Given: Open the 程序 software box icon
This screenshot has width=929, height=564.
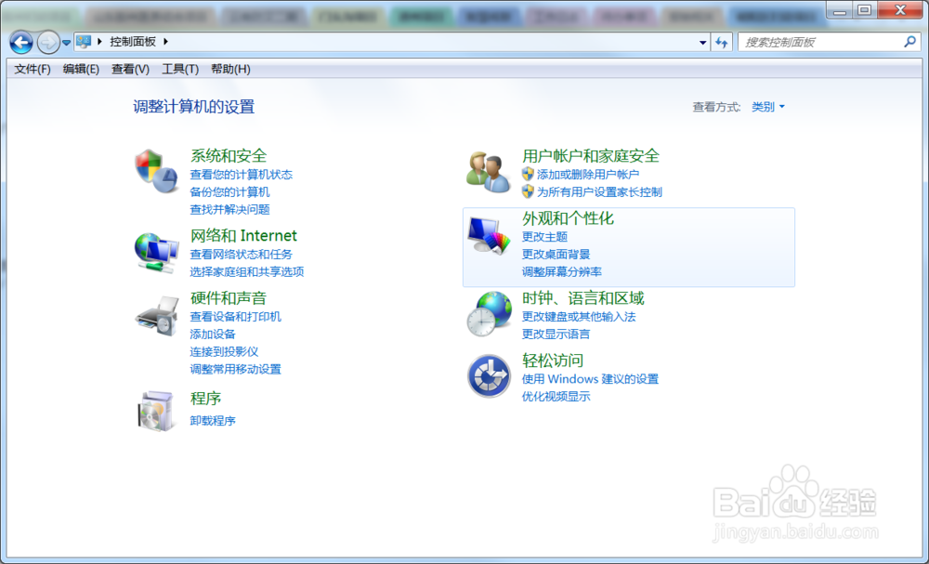Looking at the screenshot, I should coord(156,410).
